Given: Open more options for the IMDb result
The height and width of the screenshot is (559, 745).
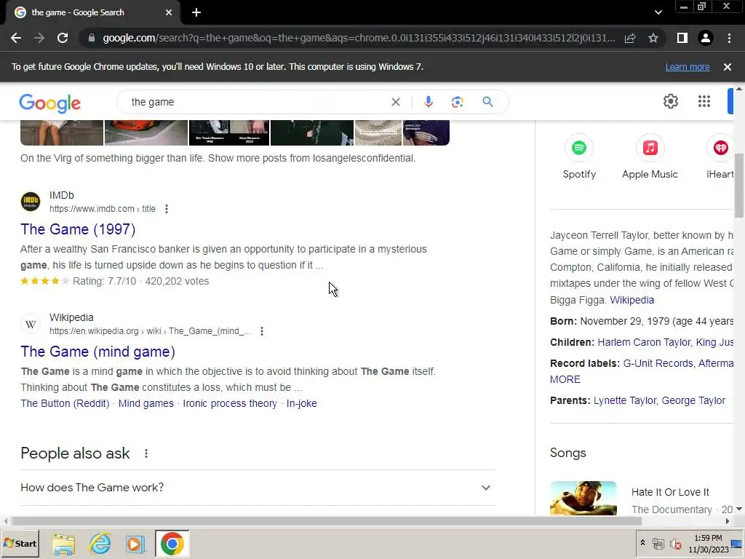Looking at the screenshot, I should 167,209.
